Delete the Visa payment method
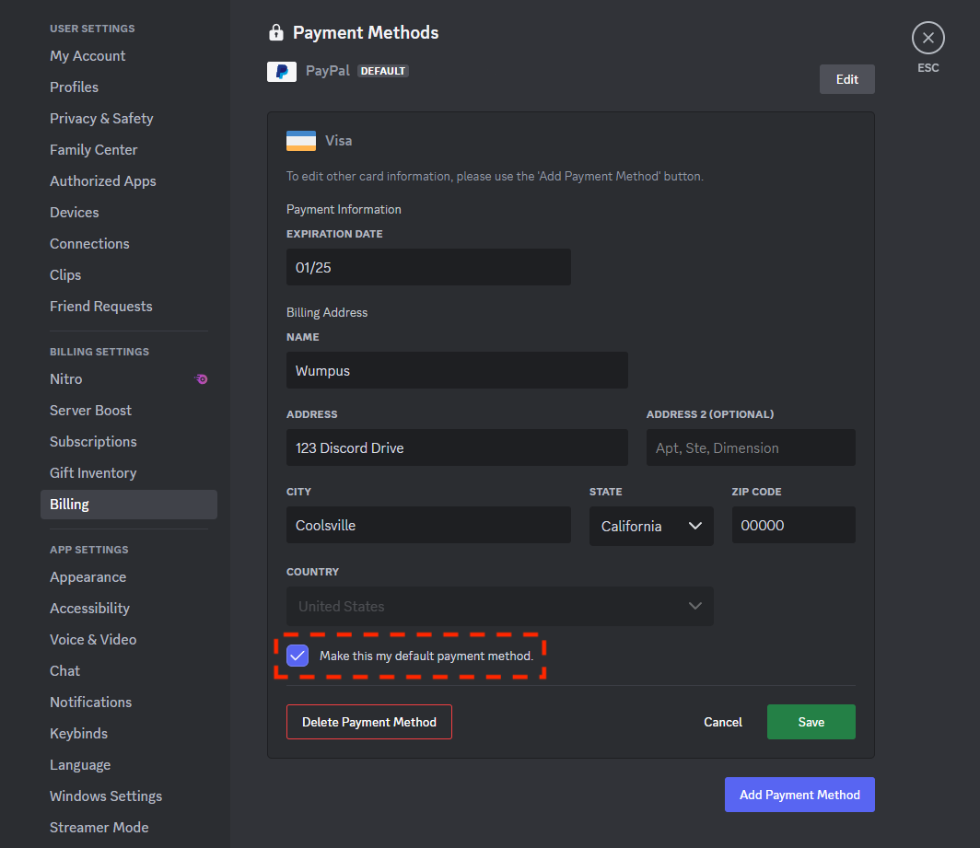This screenshot has height=848, width=980. pyautogui.click(x=368, y=722)
